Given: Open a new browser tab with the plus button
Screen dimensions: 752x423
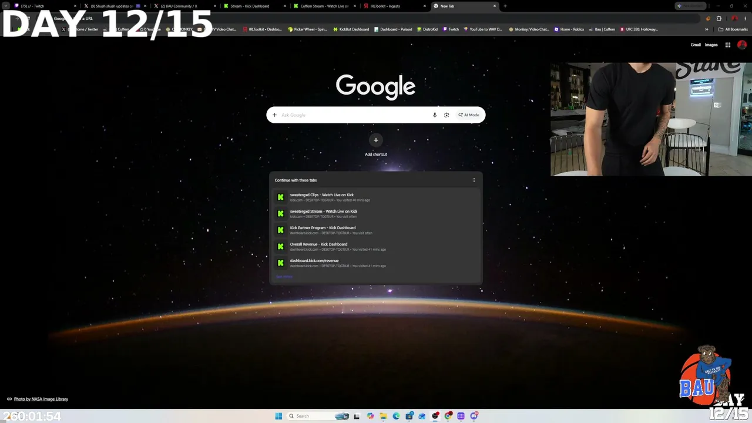Looking at the screenshot, I should (505, 6).
